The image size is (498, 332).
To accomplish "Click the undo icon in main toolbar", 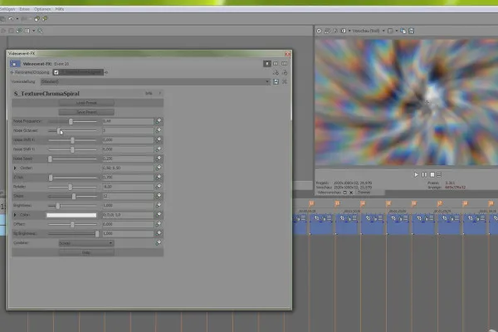I will [11, 19].
